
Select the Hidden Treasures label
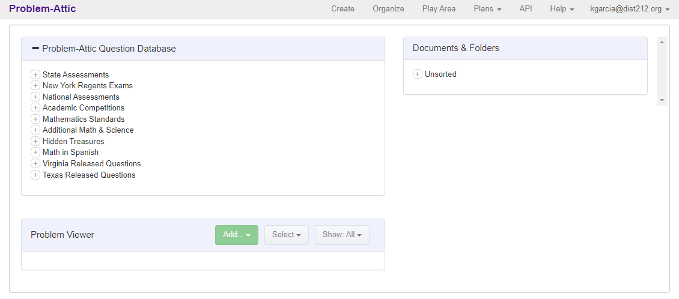[73, 142]
